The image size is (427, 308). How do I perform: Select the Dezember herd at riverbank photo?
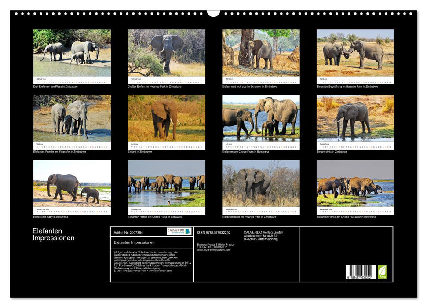tap(355, 184)
